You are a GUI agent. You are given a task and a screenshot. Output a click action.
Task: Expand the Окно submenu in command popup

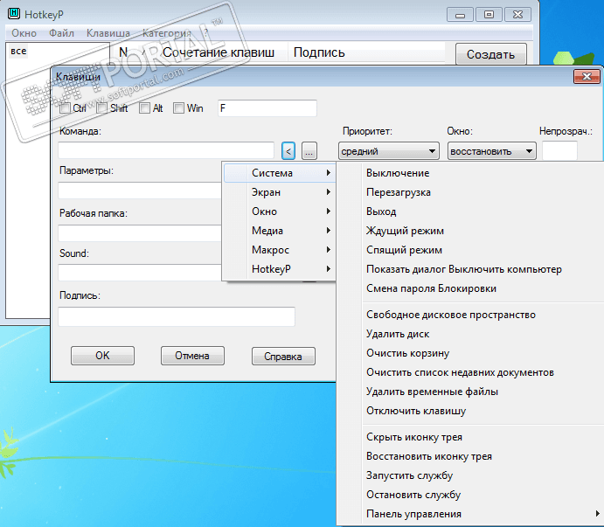pos(280,211)
